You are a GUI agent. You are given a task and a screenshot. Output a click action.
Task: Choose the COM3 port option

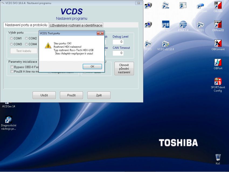coord(11,44)
